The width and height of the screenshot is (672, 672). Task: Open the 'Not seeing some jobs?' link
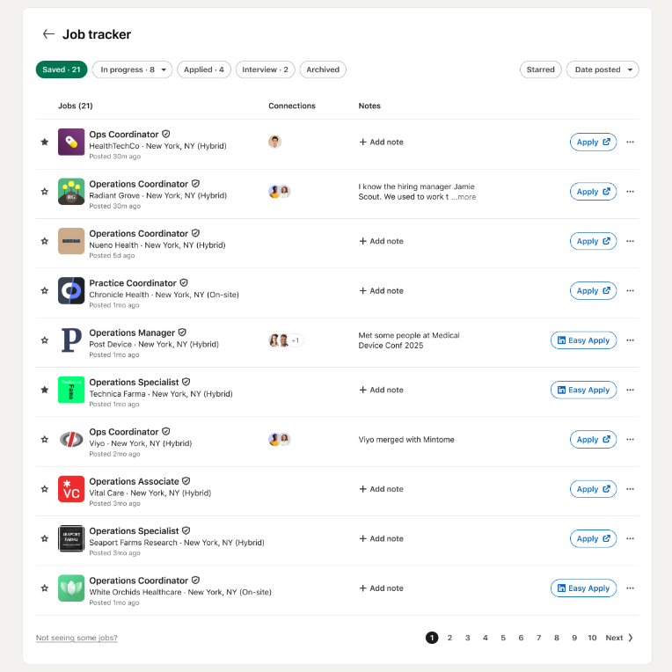tap(77, 638)
